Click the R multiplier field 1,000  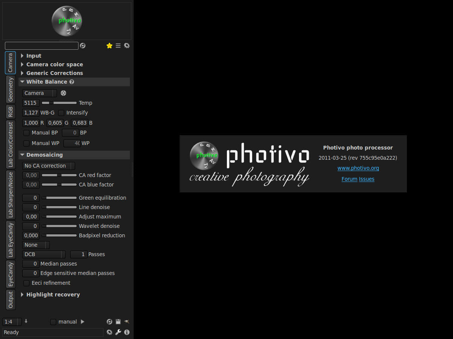click(31, 123)
